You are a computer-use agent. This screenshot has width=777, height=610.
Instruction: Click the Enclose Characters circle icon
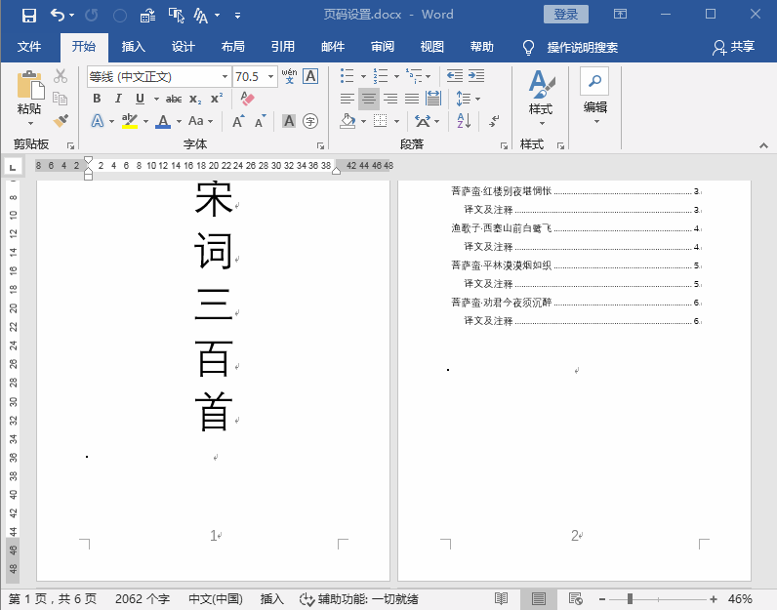(x=310, y=121)
